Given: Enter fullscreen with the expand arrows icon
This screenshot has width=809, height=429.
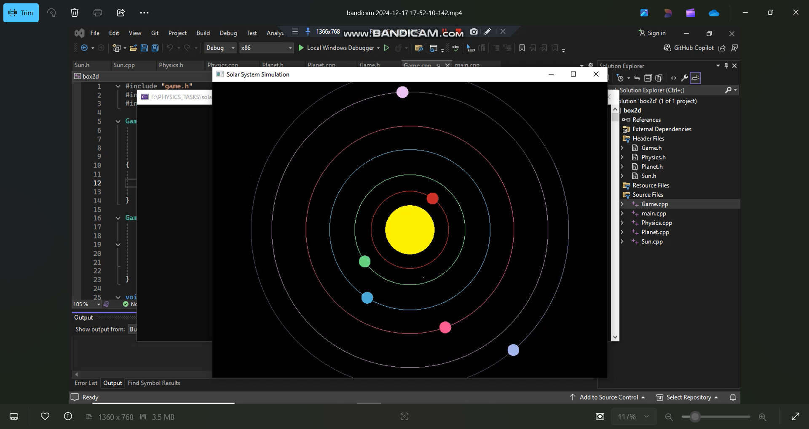Looking at the screenshot, I should pyautogui.click(x=796, y=416).
